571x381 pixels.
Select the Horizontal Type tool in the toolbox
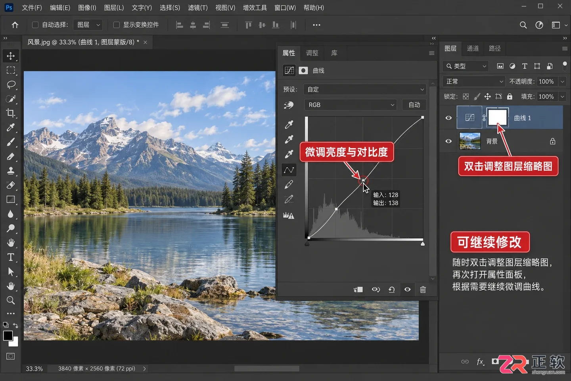tap(11, 257)
